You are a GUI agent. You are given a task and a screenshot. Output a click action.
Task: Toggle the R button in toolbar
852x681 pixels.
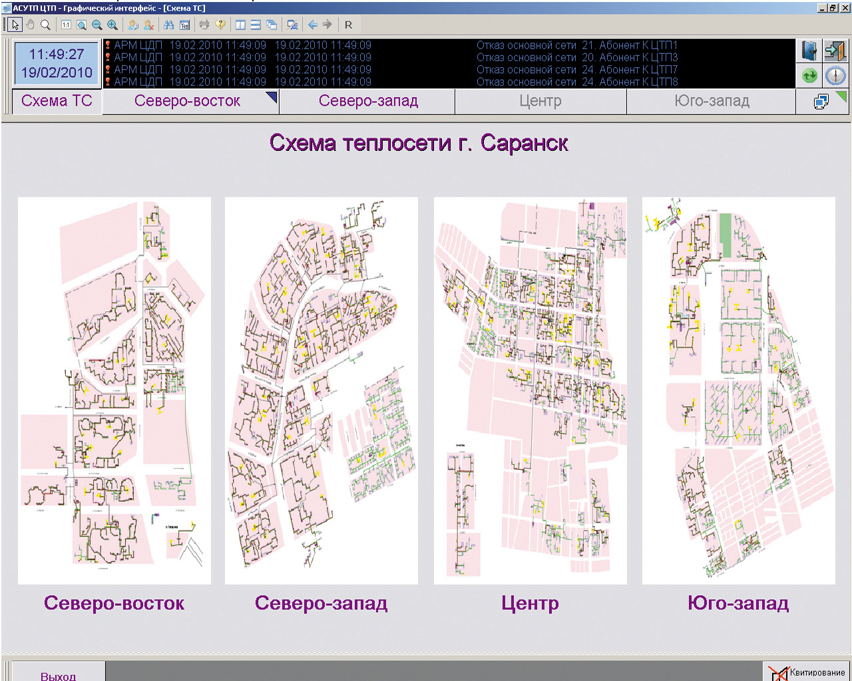pos(348,25)
